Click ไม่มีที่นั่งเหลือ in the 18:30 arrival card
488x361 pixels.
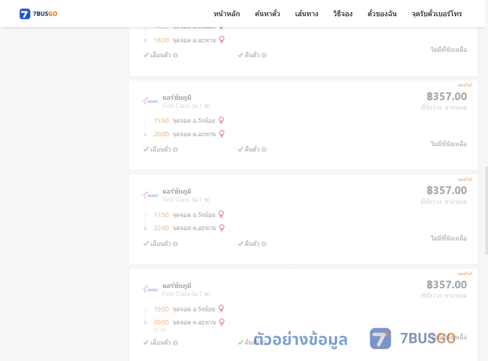[449, 50]
